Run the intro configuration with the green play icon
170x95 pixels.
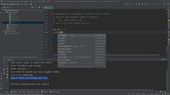click(x=133, y=4)
